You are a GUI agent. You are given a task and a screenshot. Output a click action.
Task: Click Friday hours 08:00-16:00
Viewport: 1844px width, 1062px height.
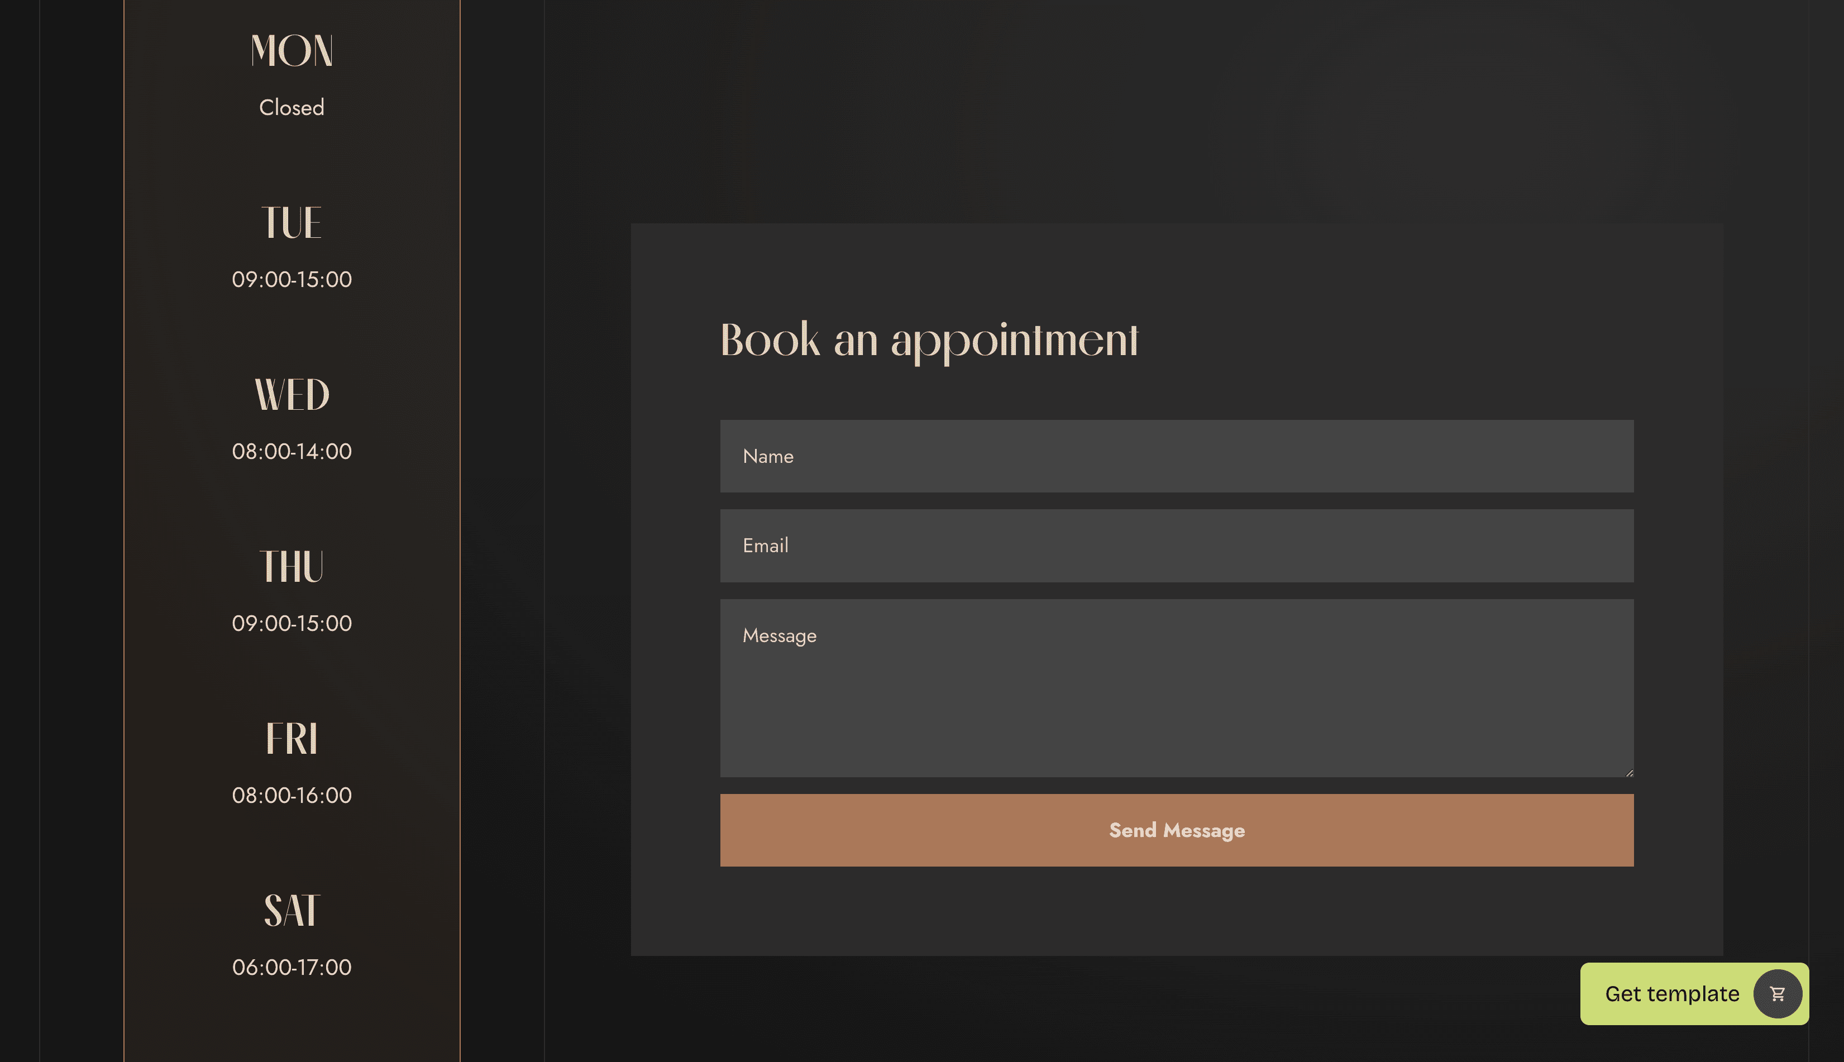click(292, 795)
